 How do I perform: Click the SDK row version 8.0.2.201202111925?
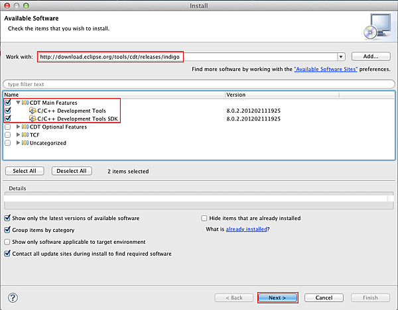click(253, 119)
